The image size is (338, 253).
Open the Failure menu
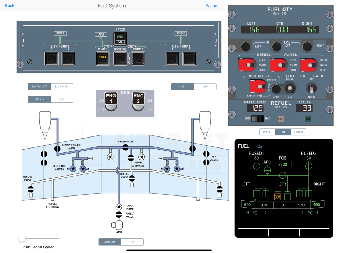[212, 6]
